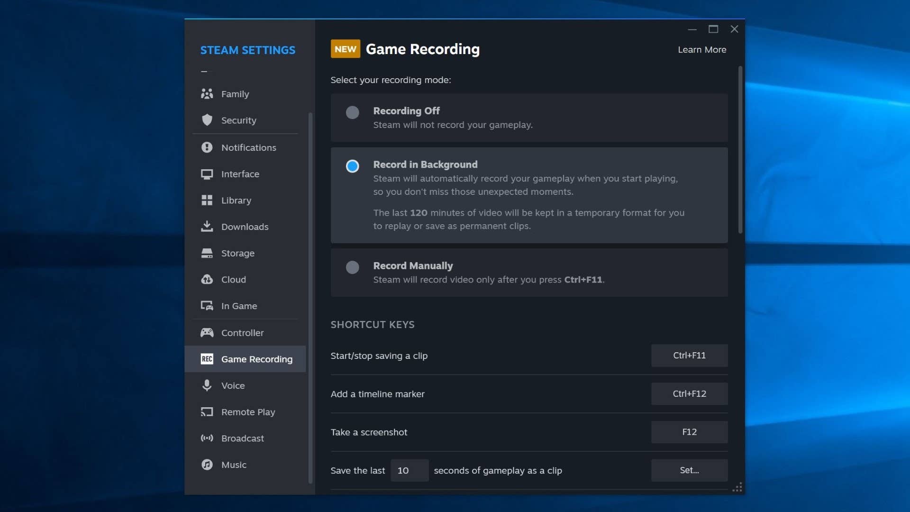Click the 'Take a screenshot' label

pyautogui.click(x=369, y=432)
